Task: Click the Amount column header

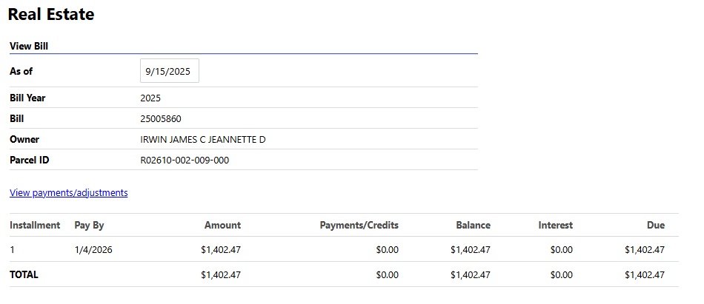Action: [222, 226]
